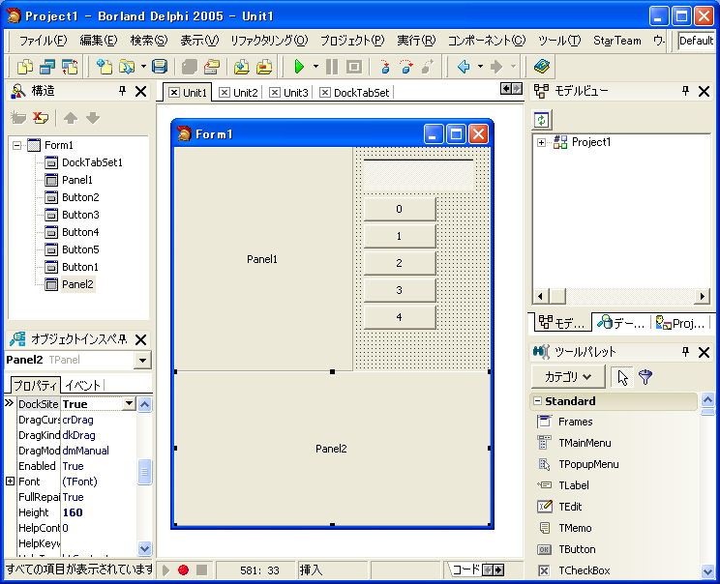Open the Panel2 TPanel component selector dropdown
This screenshot has width=720, height=584.
(142, 360)
